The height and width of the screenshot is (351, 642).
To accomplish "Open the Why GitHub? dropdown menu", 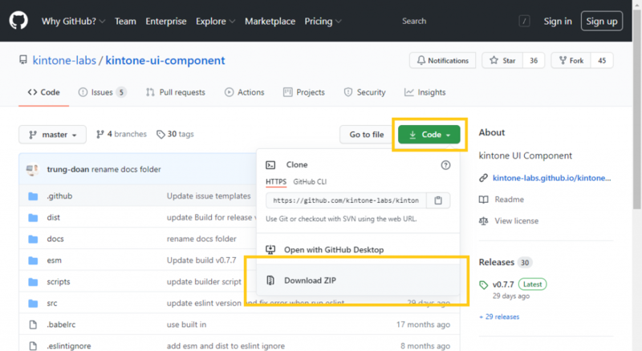I will coord(73,22).
